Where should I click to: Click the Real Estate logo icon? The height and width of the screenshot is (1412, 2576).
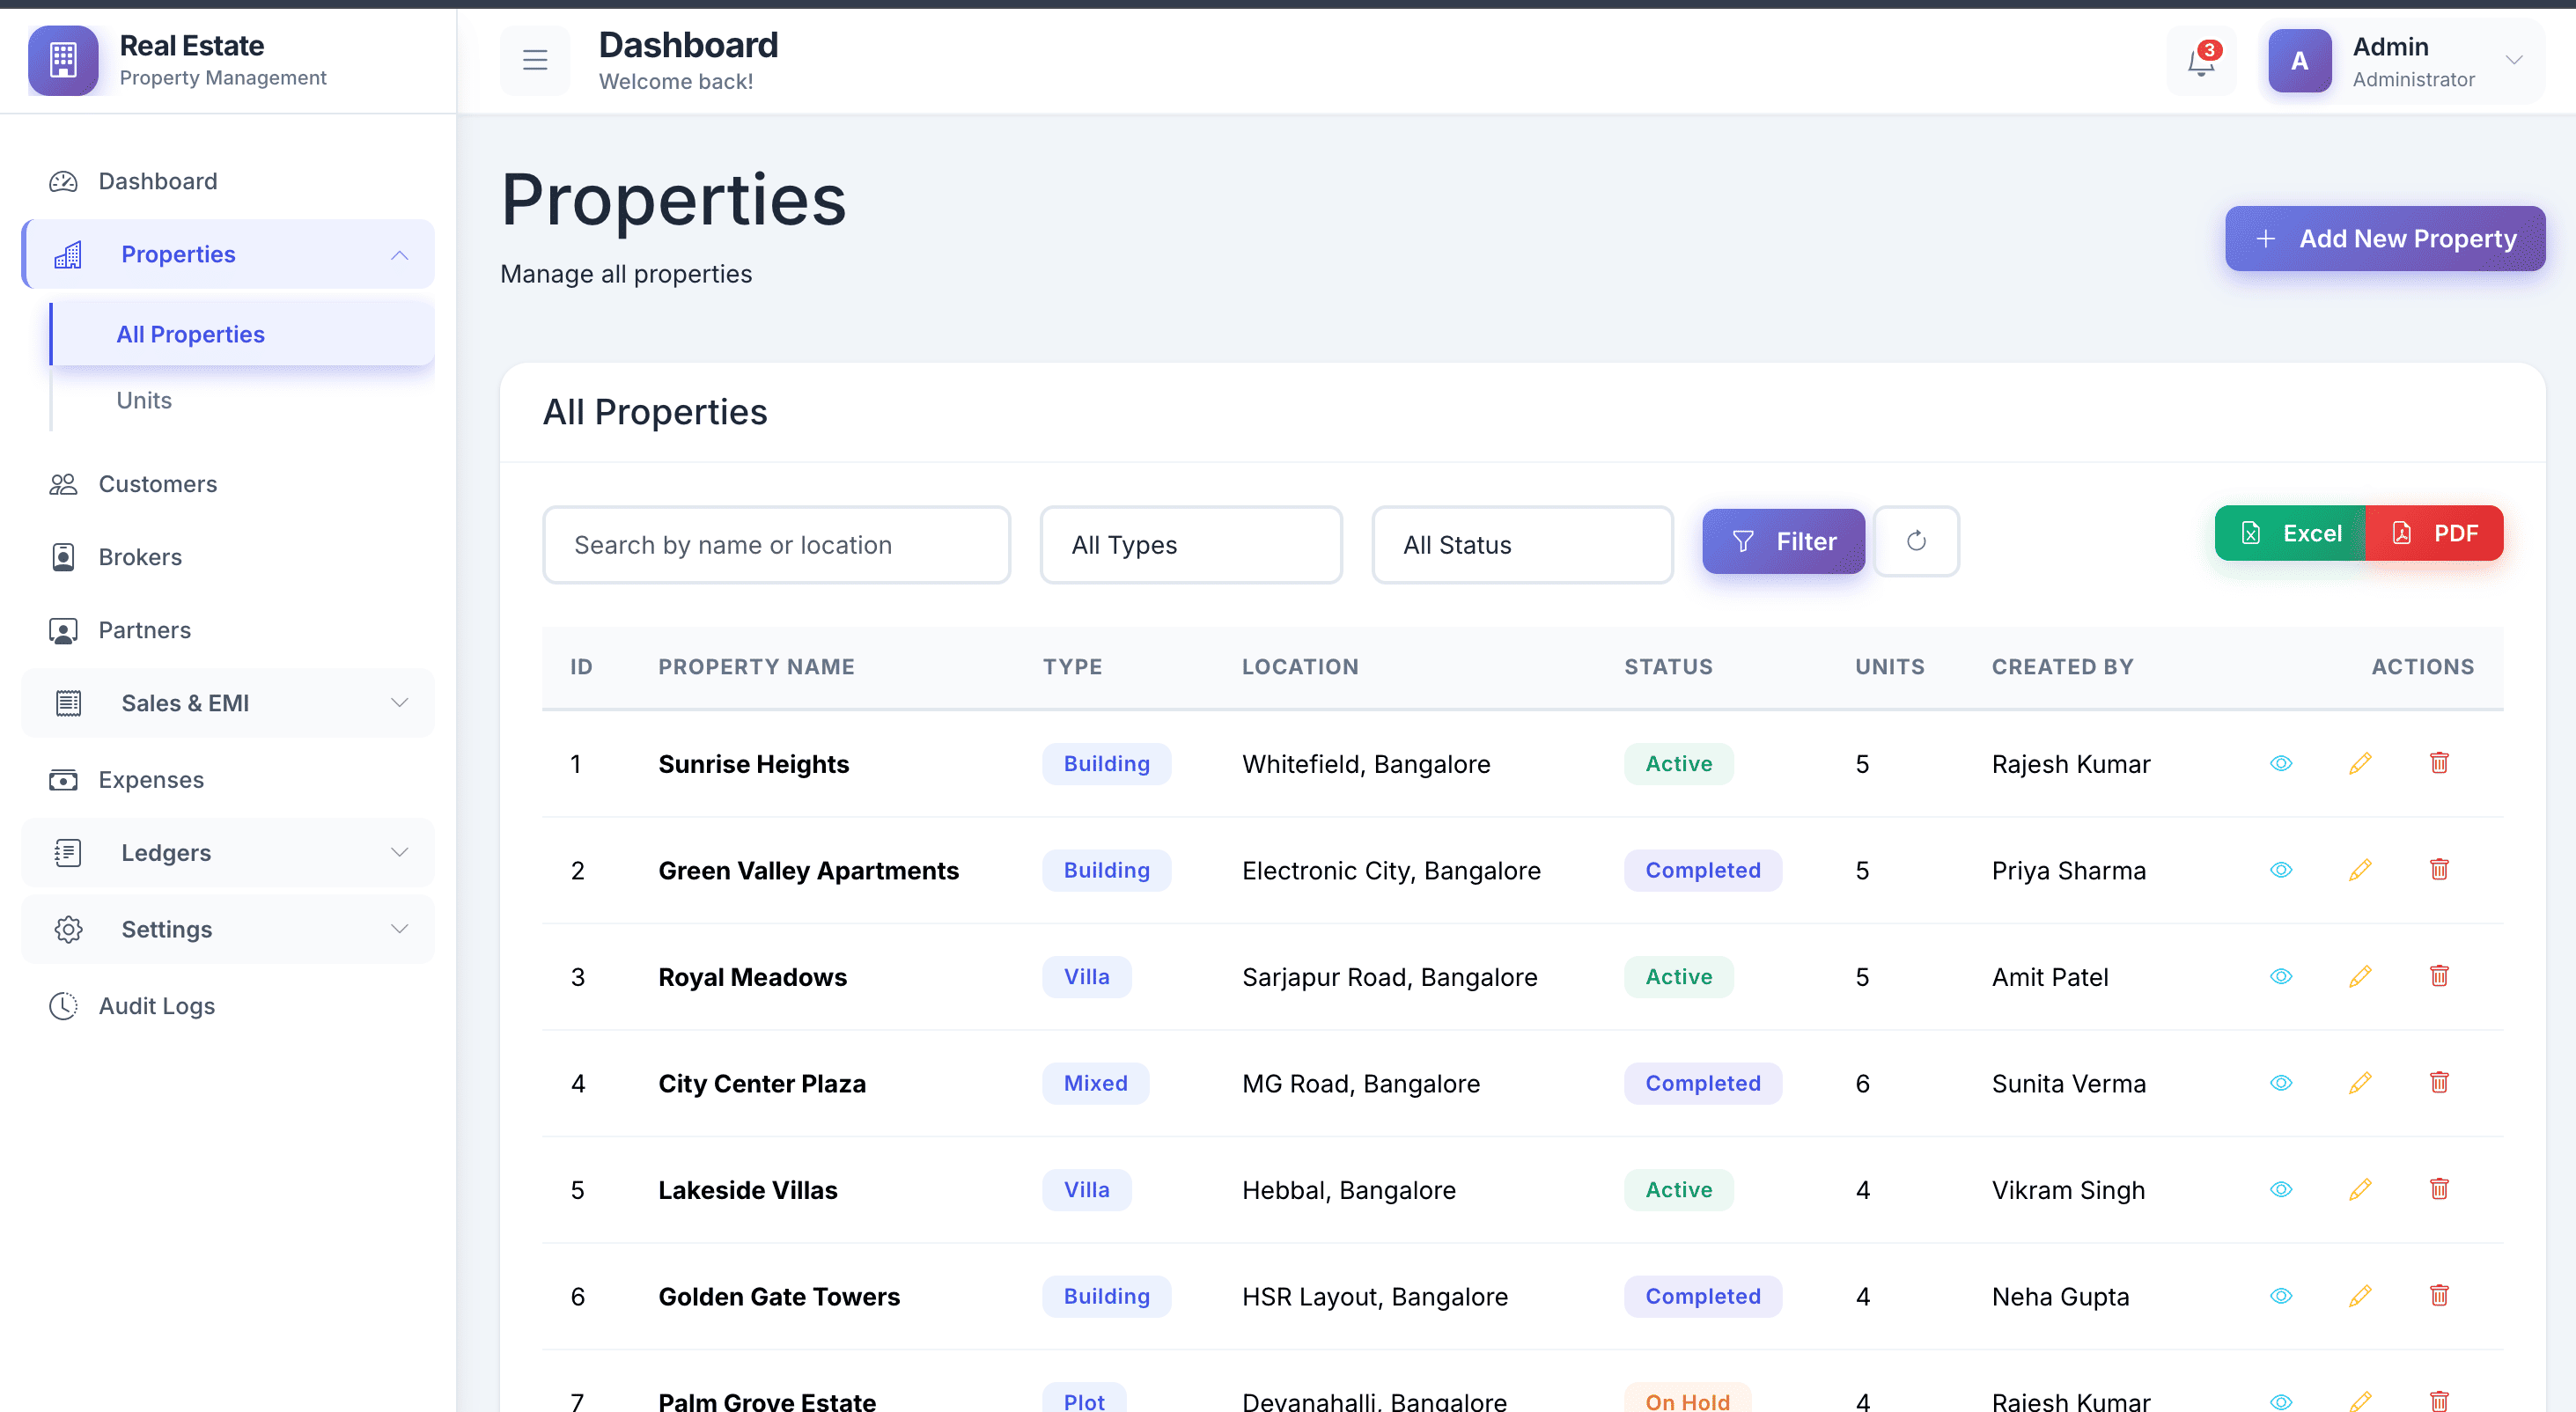point(63,61)
